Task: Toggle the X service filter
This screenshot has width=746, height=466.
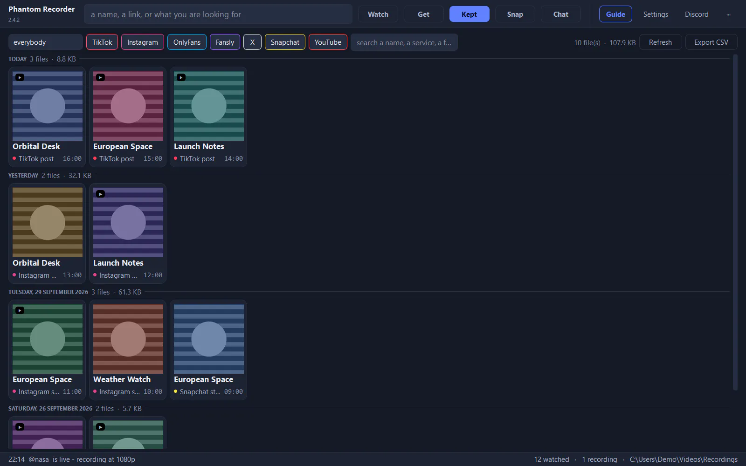Action: pyautogui.click(x=252, y=42)
